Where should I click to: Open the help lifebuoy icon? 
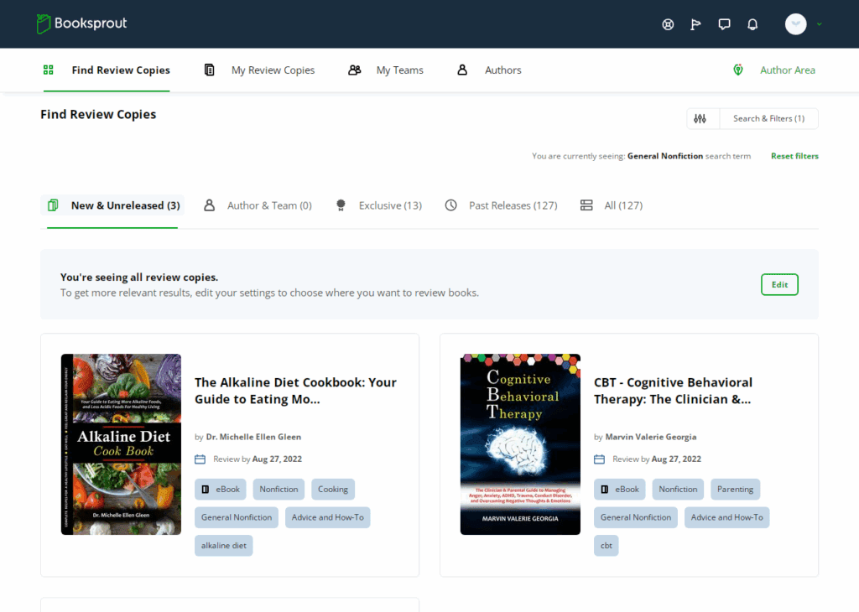pos(668,24)
